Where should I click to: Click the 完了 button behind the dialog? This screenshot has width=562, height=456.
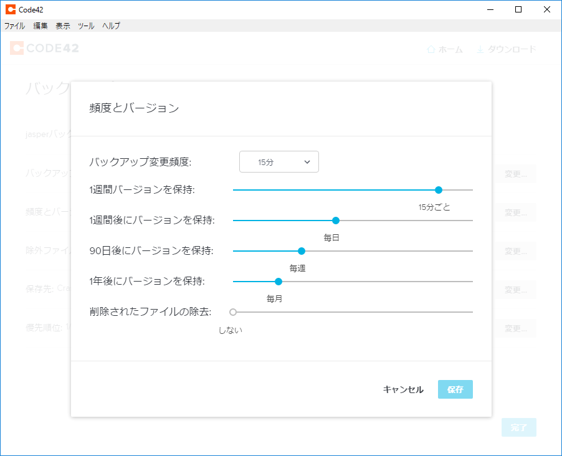[x=518, y=427]
